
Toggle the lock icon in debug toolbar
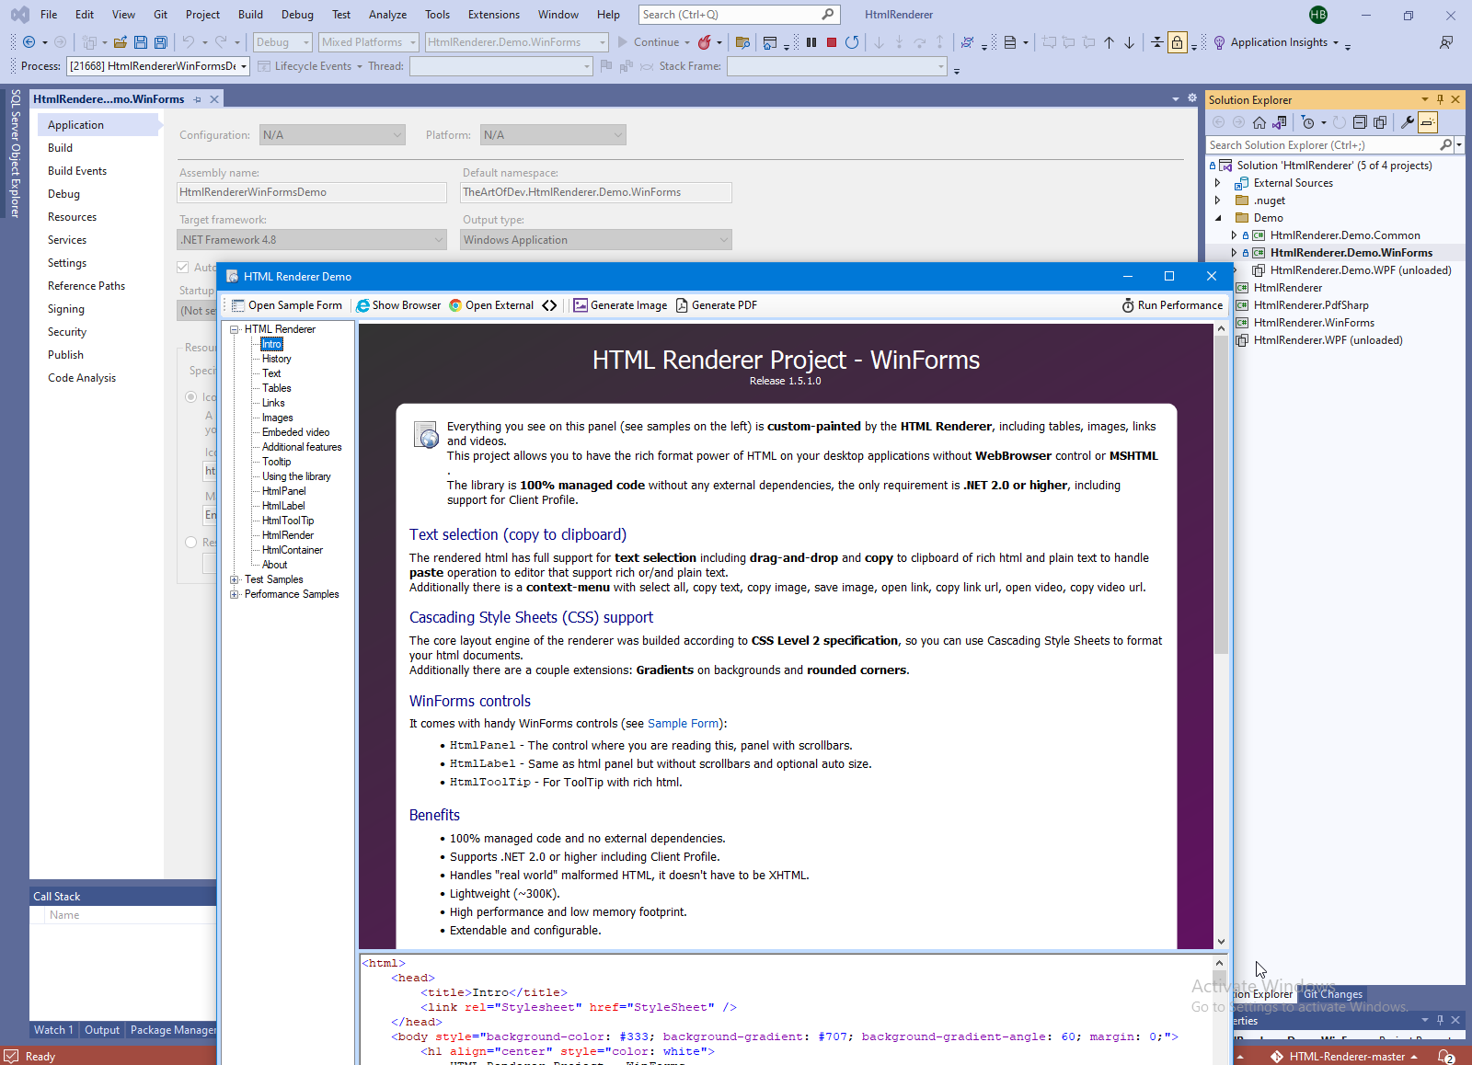1178,42
